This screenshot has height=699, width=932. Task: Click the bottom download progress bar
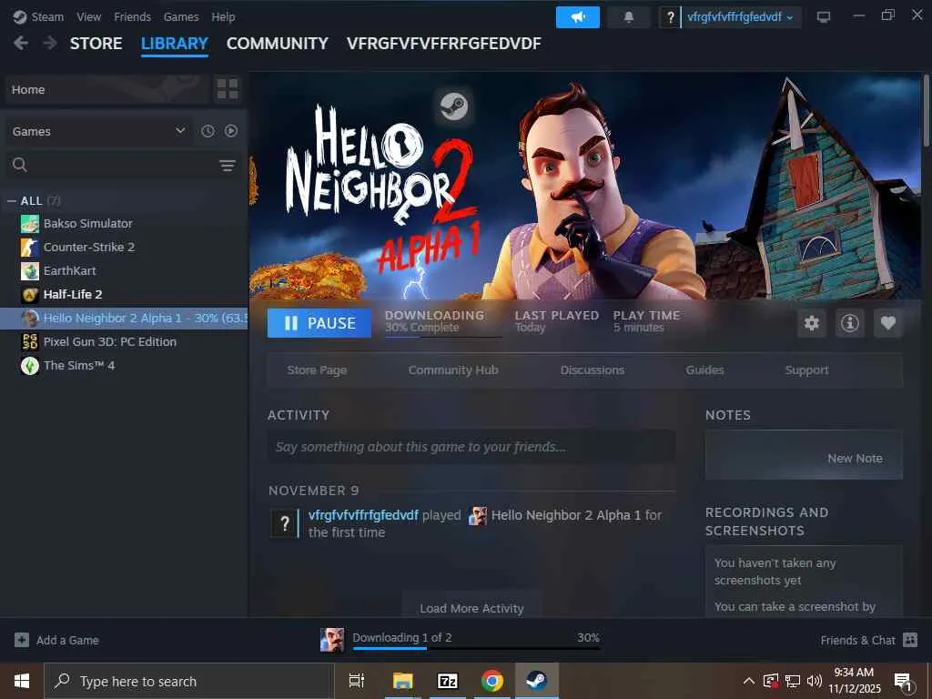[476, 648]
